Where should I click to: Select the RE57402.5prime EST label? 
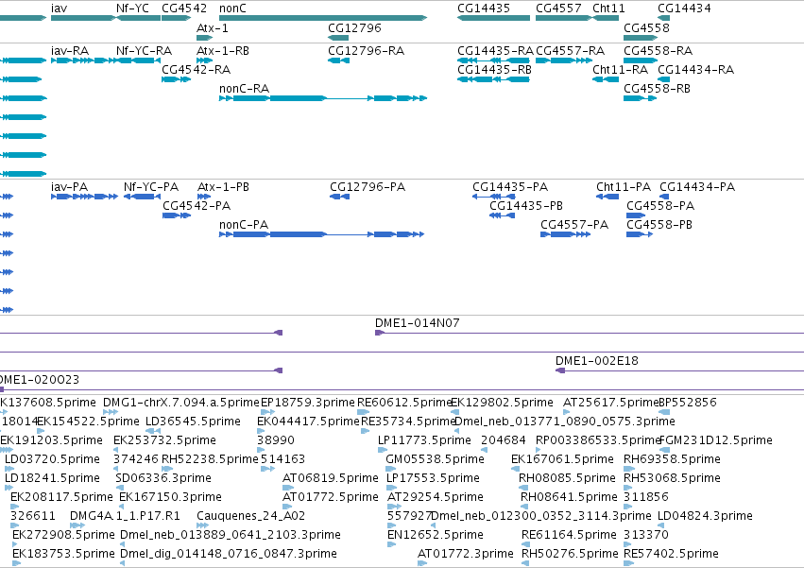point(671,554)
